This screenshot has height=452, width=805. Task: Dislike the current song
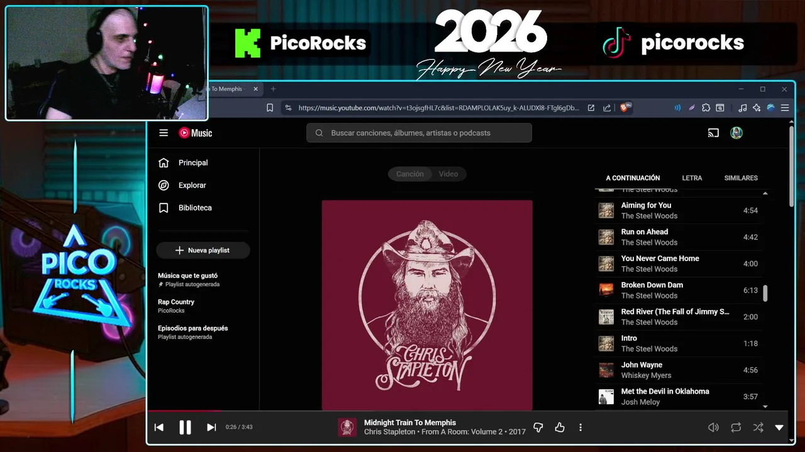[x=538, y=428]
